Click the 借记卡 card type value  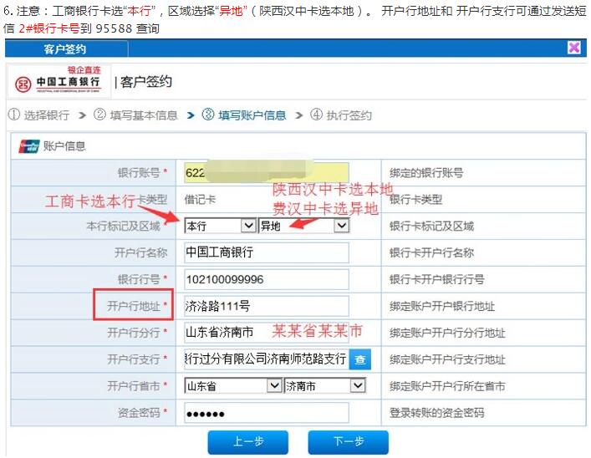[x=200, y=200]
